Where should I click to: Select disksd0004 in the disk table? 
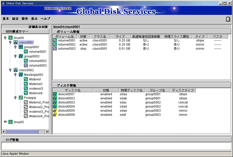point(66,106)
